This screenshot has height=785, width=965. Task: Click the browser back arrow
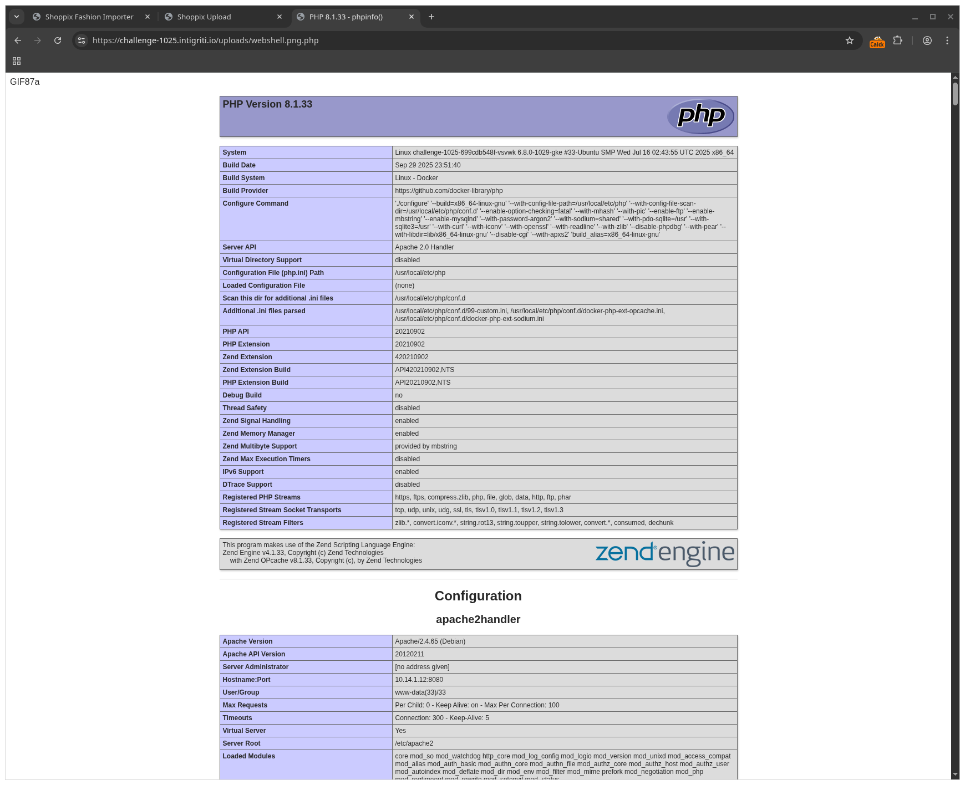click(x=18, y=40)
